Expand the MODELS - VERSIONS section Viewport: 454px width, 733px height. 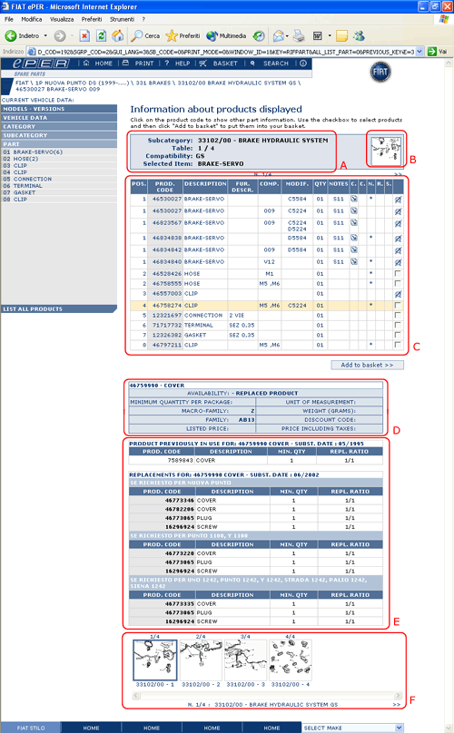click(59, 109)
